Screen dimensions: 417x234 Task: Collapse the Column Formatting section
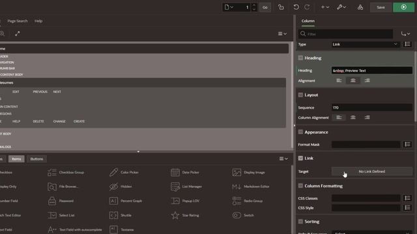(x=300, y=186)
